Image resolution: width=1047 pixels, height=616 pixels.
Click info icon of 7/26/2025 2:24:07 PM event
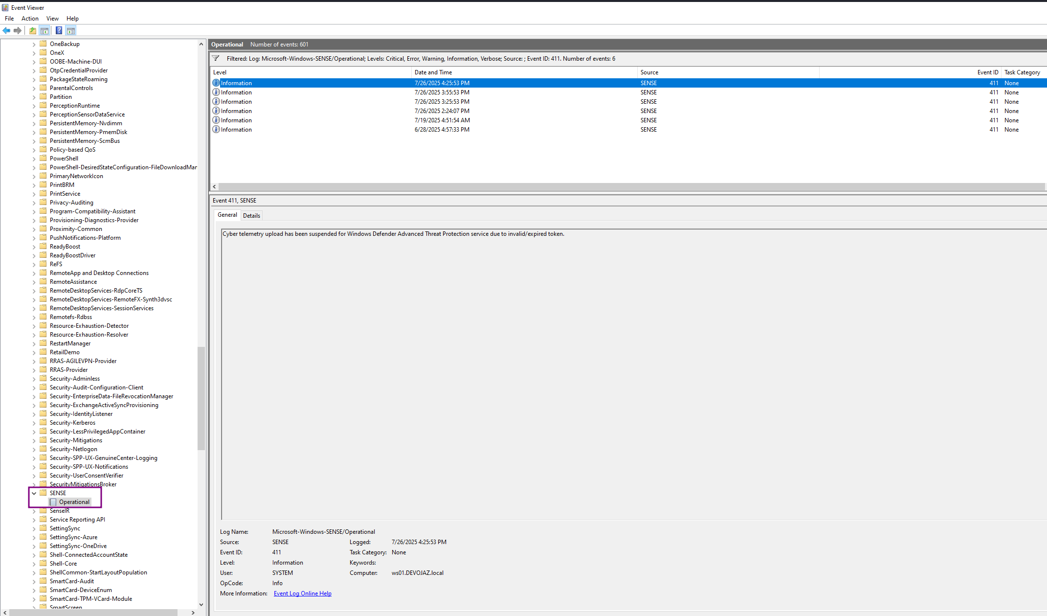[x=216, y=111]
